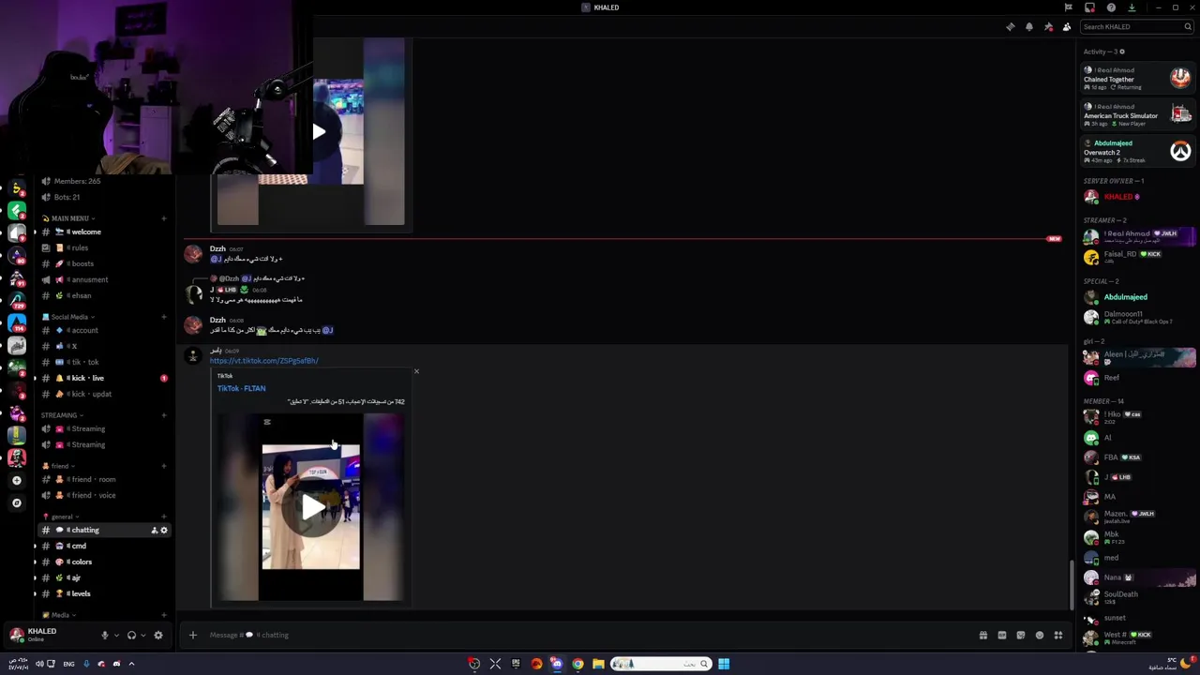
Task: Open Dalmooon11 member profile
Action: coord(1137,317)
